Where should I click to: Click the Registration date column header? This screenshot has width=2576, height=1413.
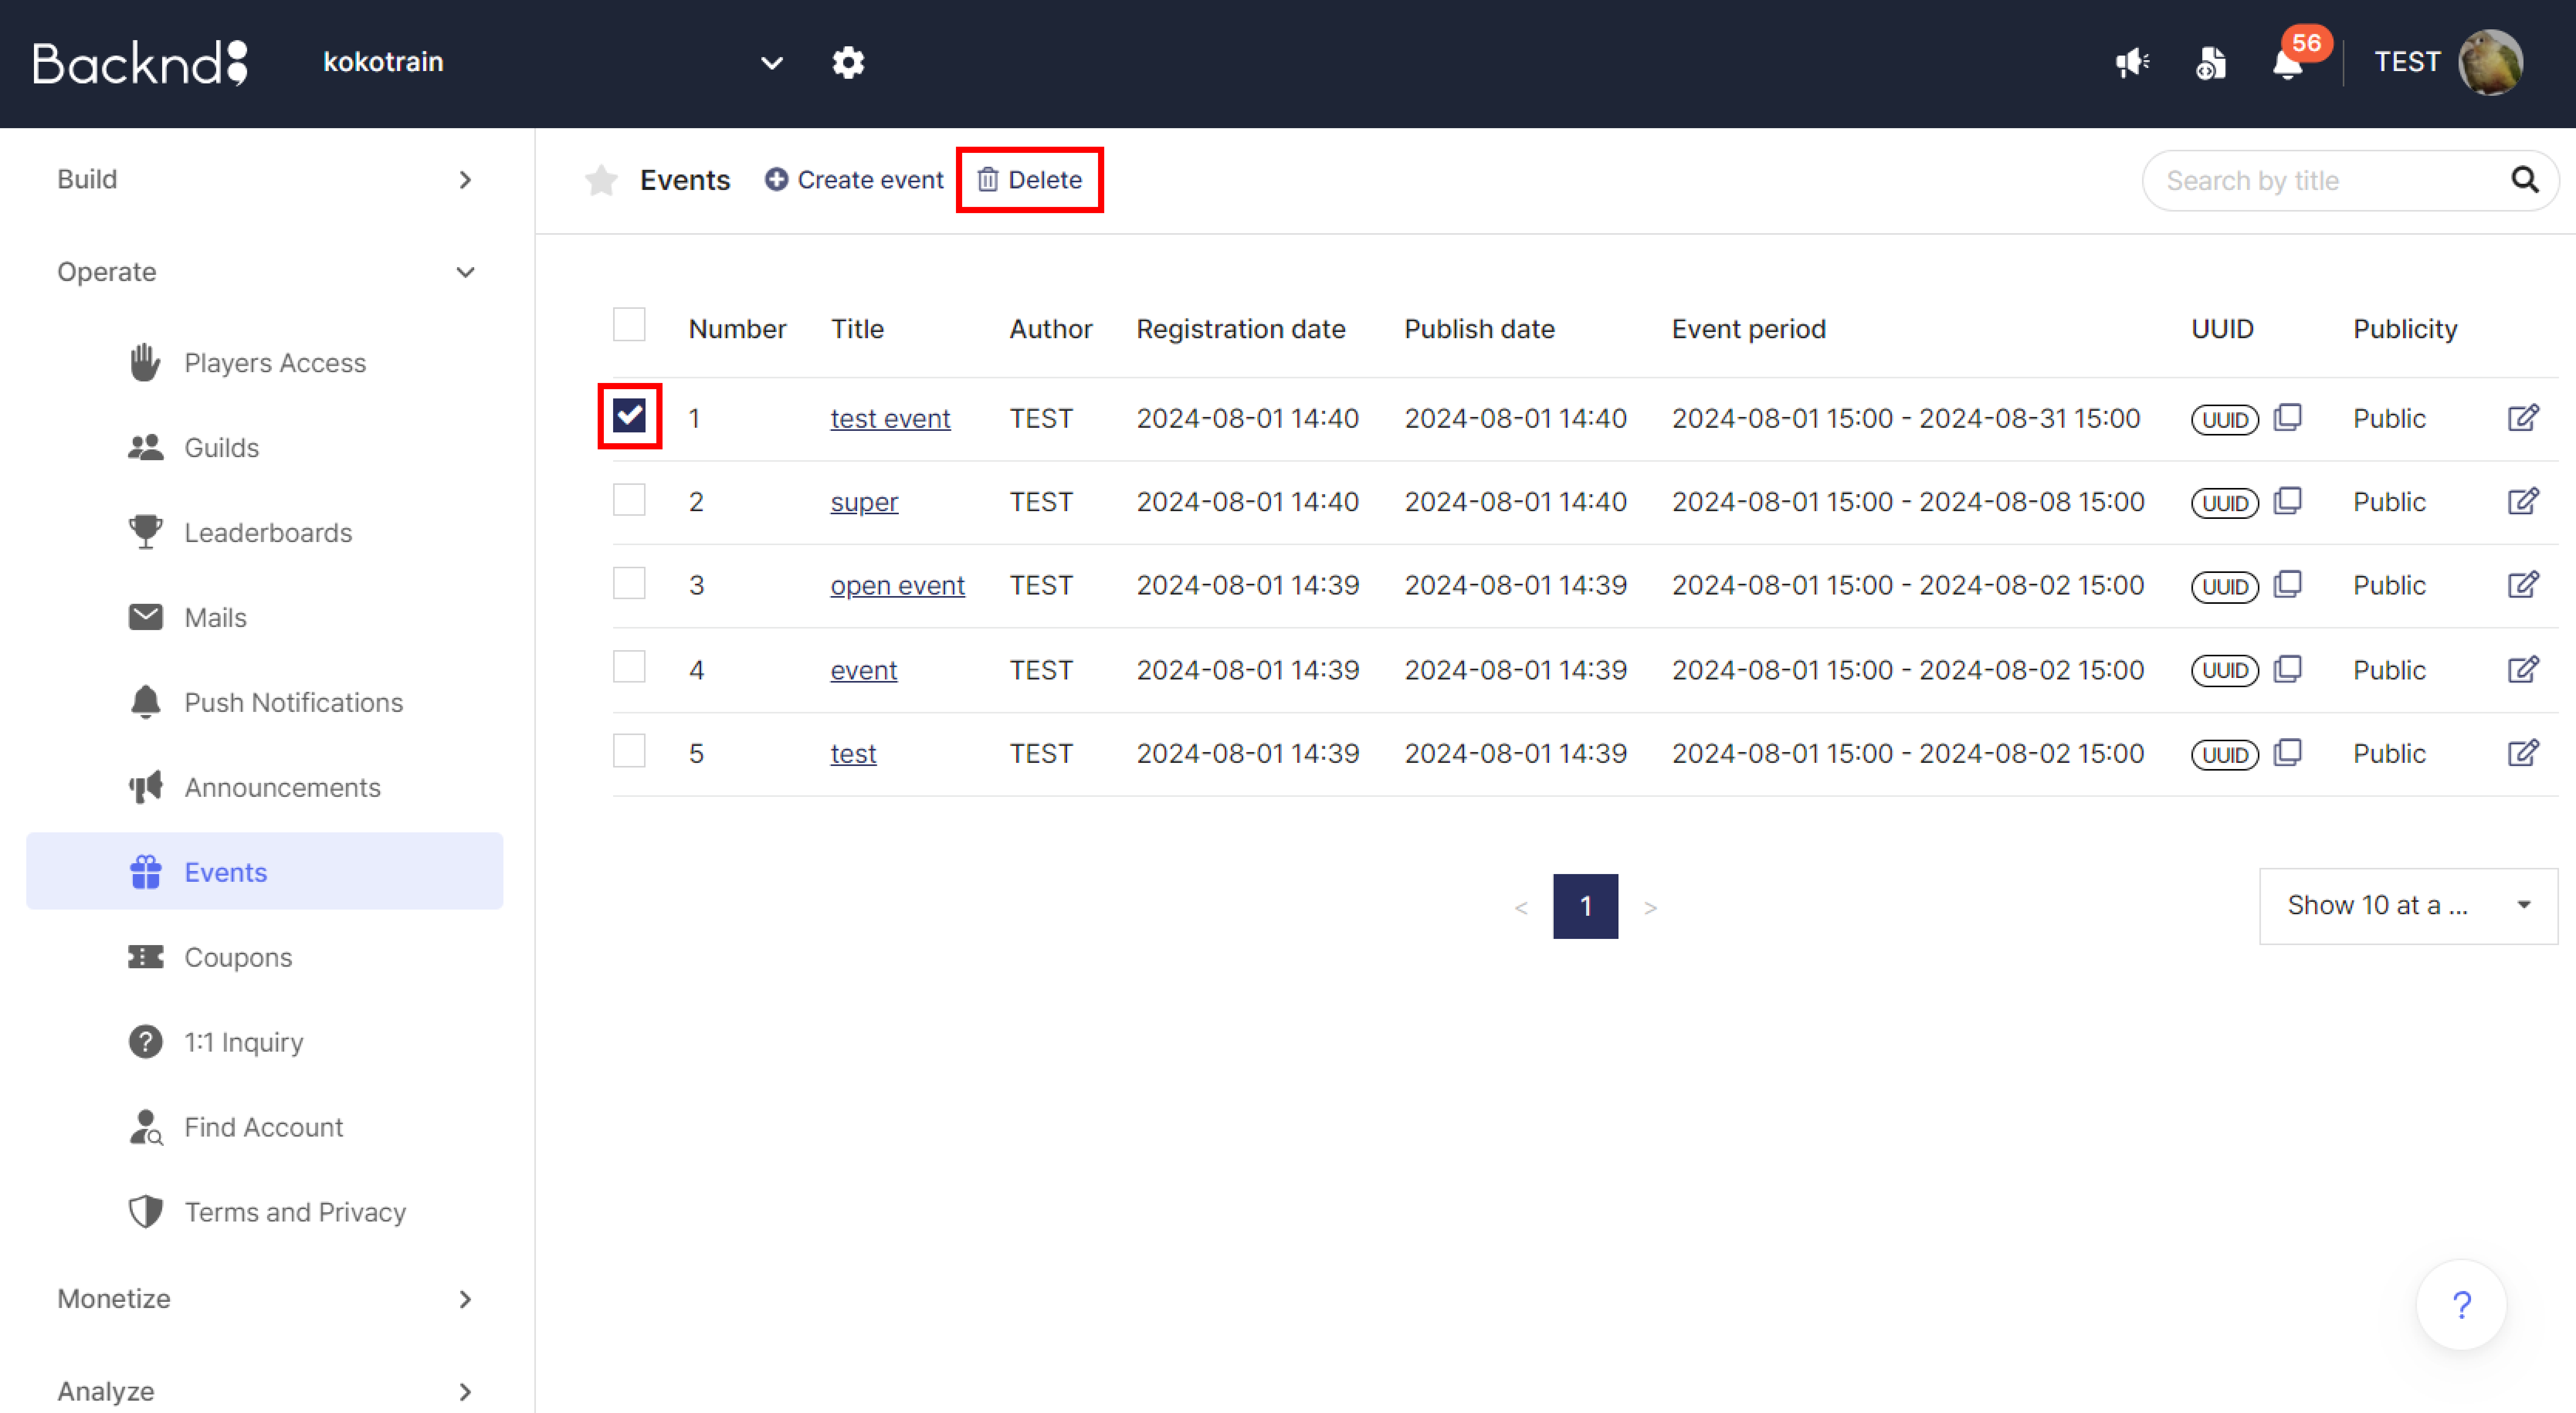tap(1240, 329)
